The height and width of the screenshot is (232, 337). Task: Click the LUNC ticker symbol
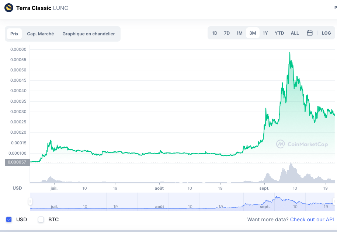coord(60,8)
